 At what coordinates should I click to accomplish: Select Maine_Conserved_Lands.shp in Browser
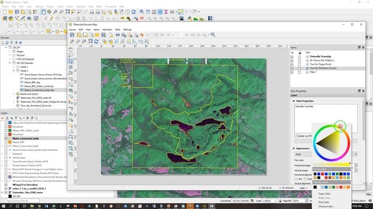tap(39, 90)
